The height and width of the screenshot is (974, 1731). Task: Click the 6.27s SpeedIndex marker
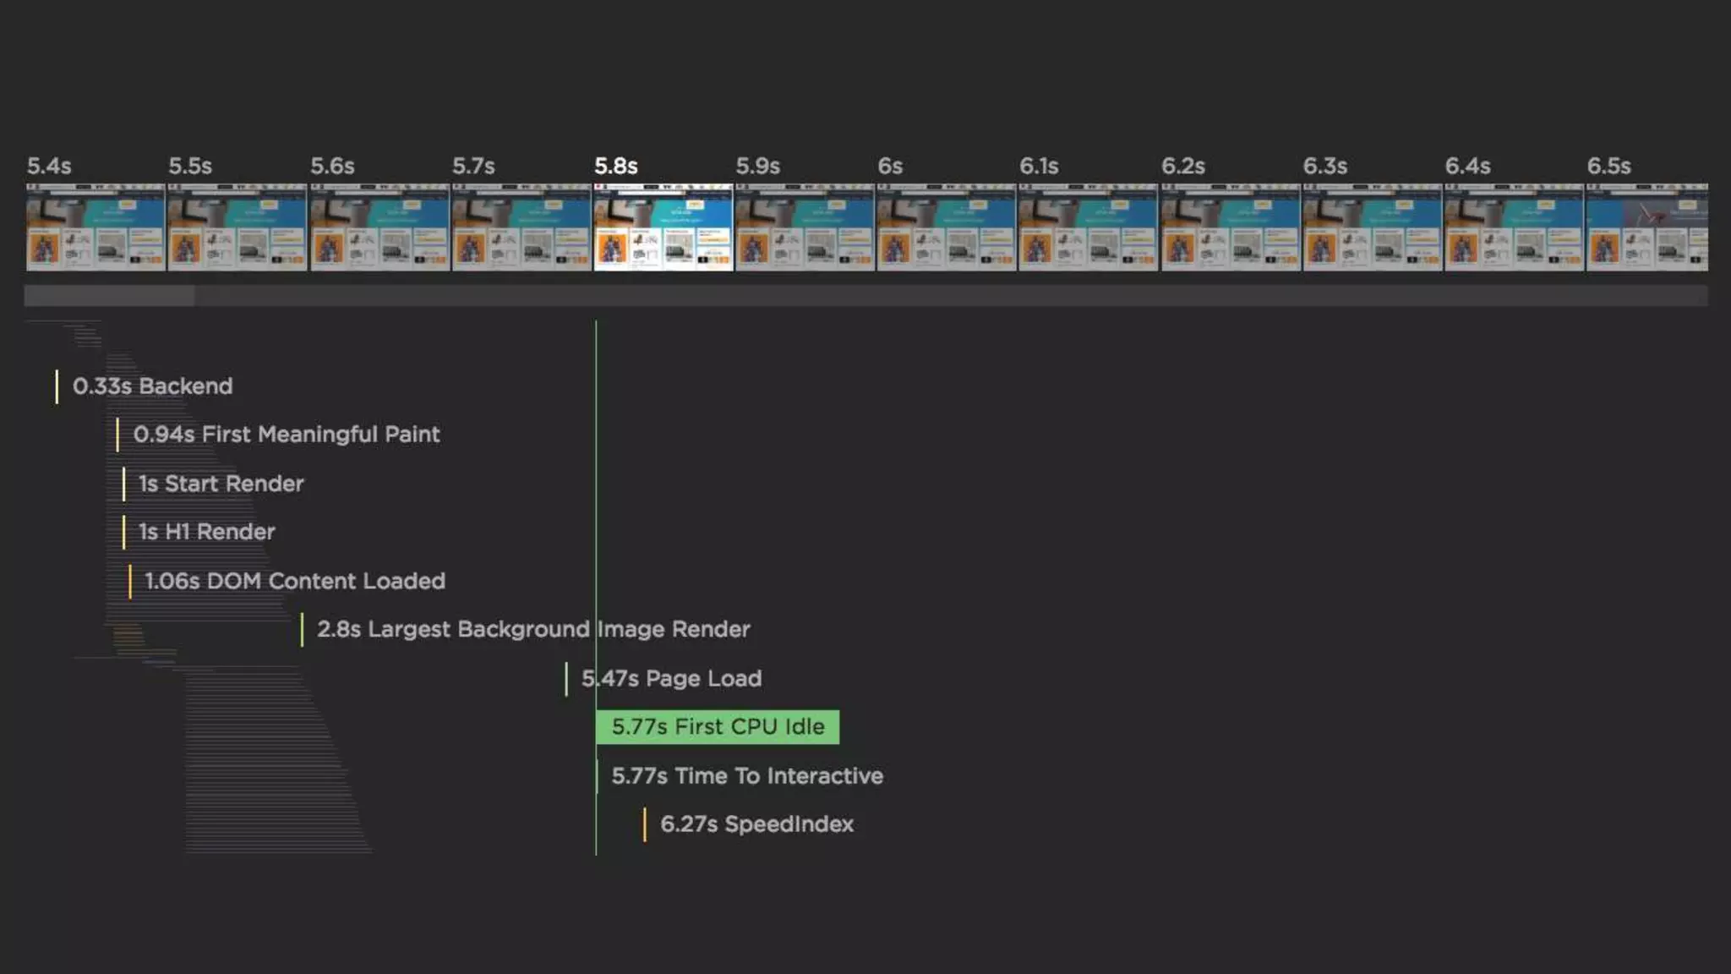[x=756, y=824]
